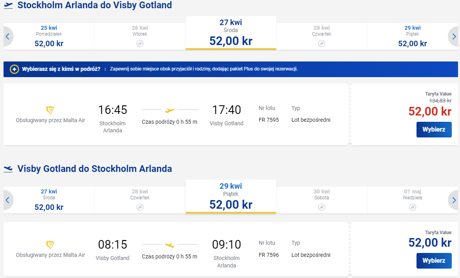Screen dimensions: 460x278
Task: Select outbound date 27 kwi Środa
Action: (231, 33)
